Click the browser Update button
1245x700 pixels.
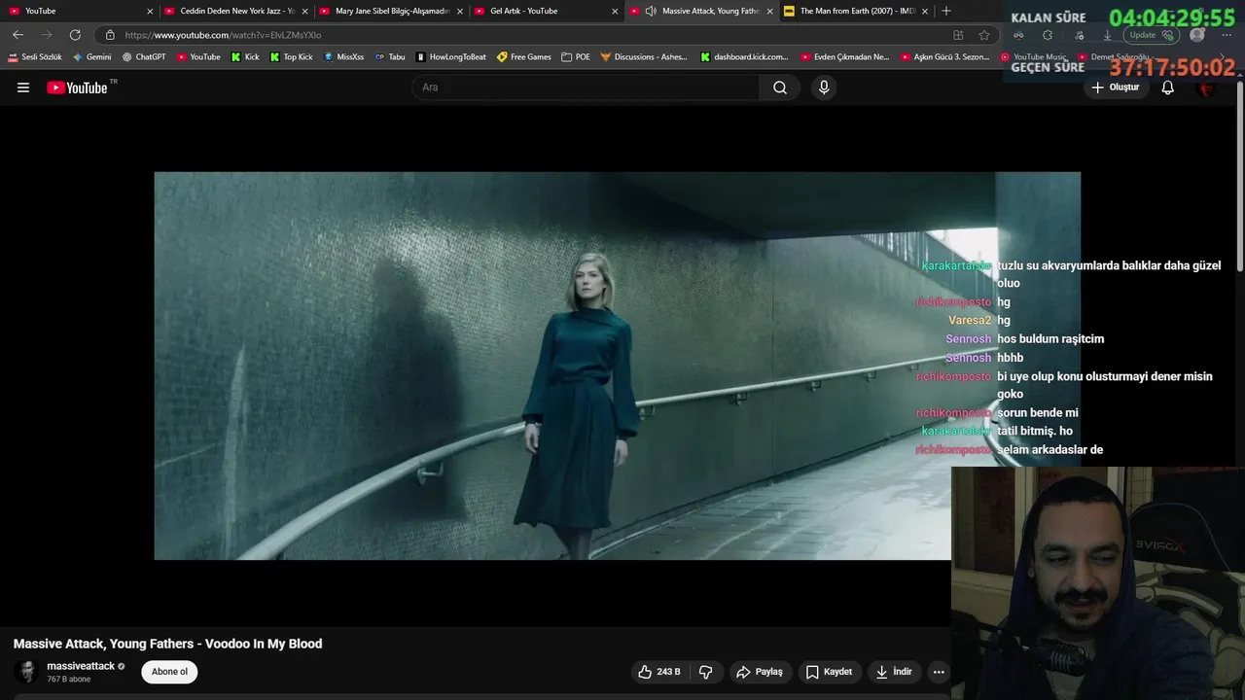[x=1153, y=35]
